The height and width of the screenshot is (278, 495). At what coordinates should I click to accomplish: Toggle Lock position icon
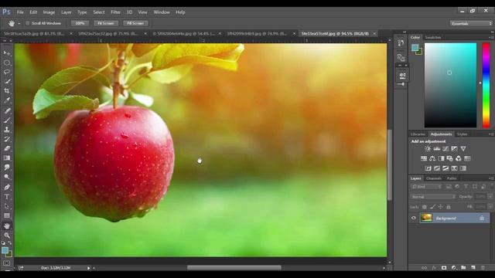coord(440,207)
